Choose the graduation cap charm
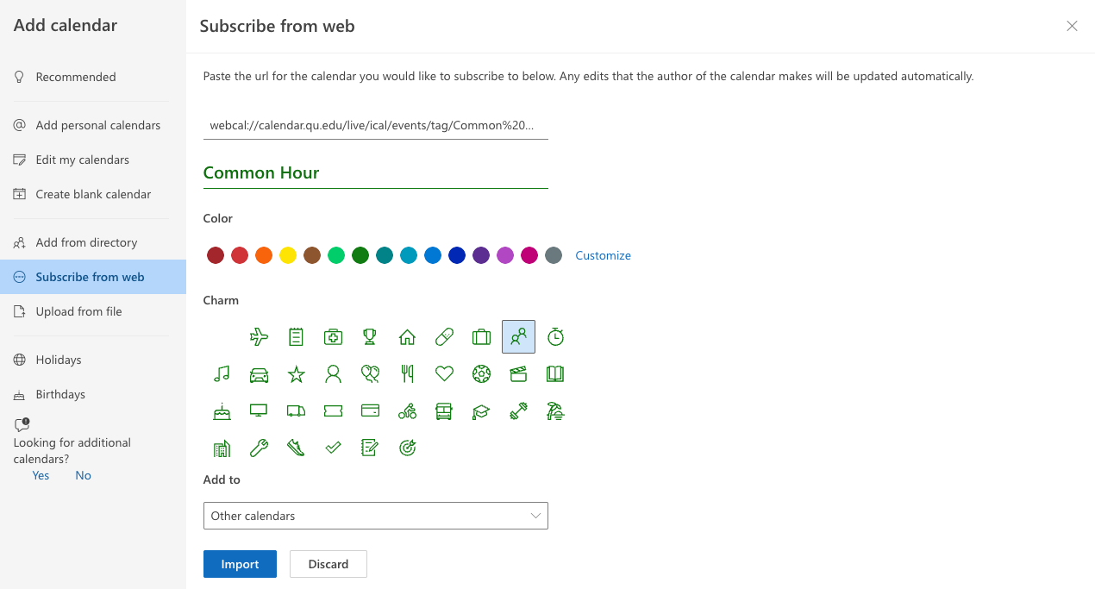1095x589 pixels. 481,412
